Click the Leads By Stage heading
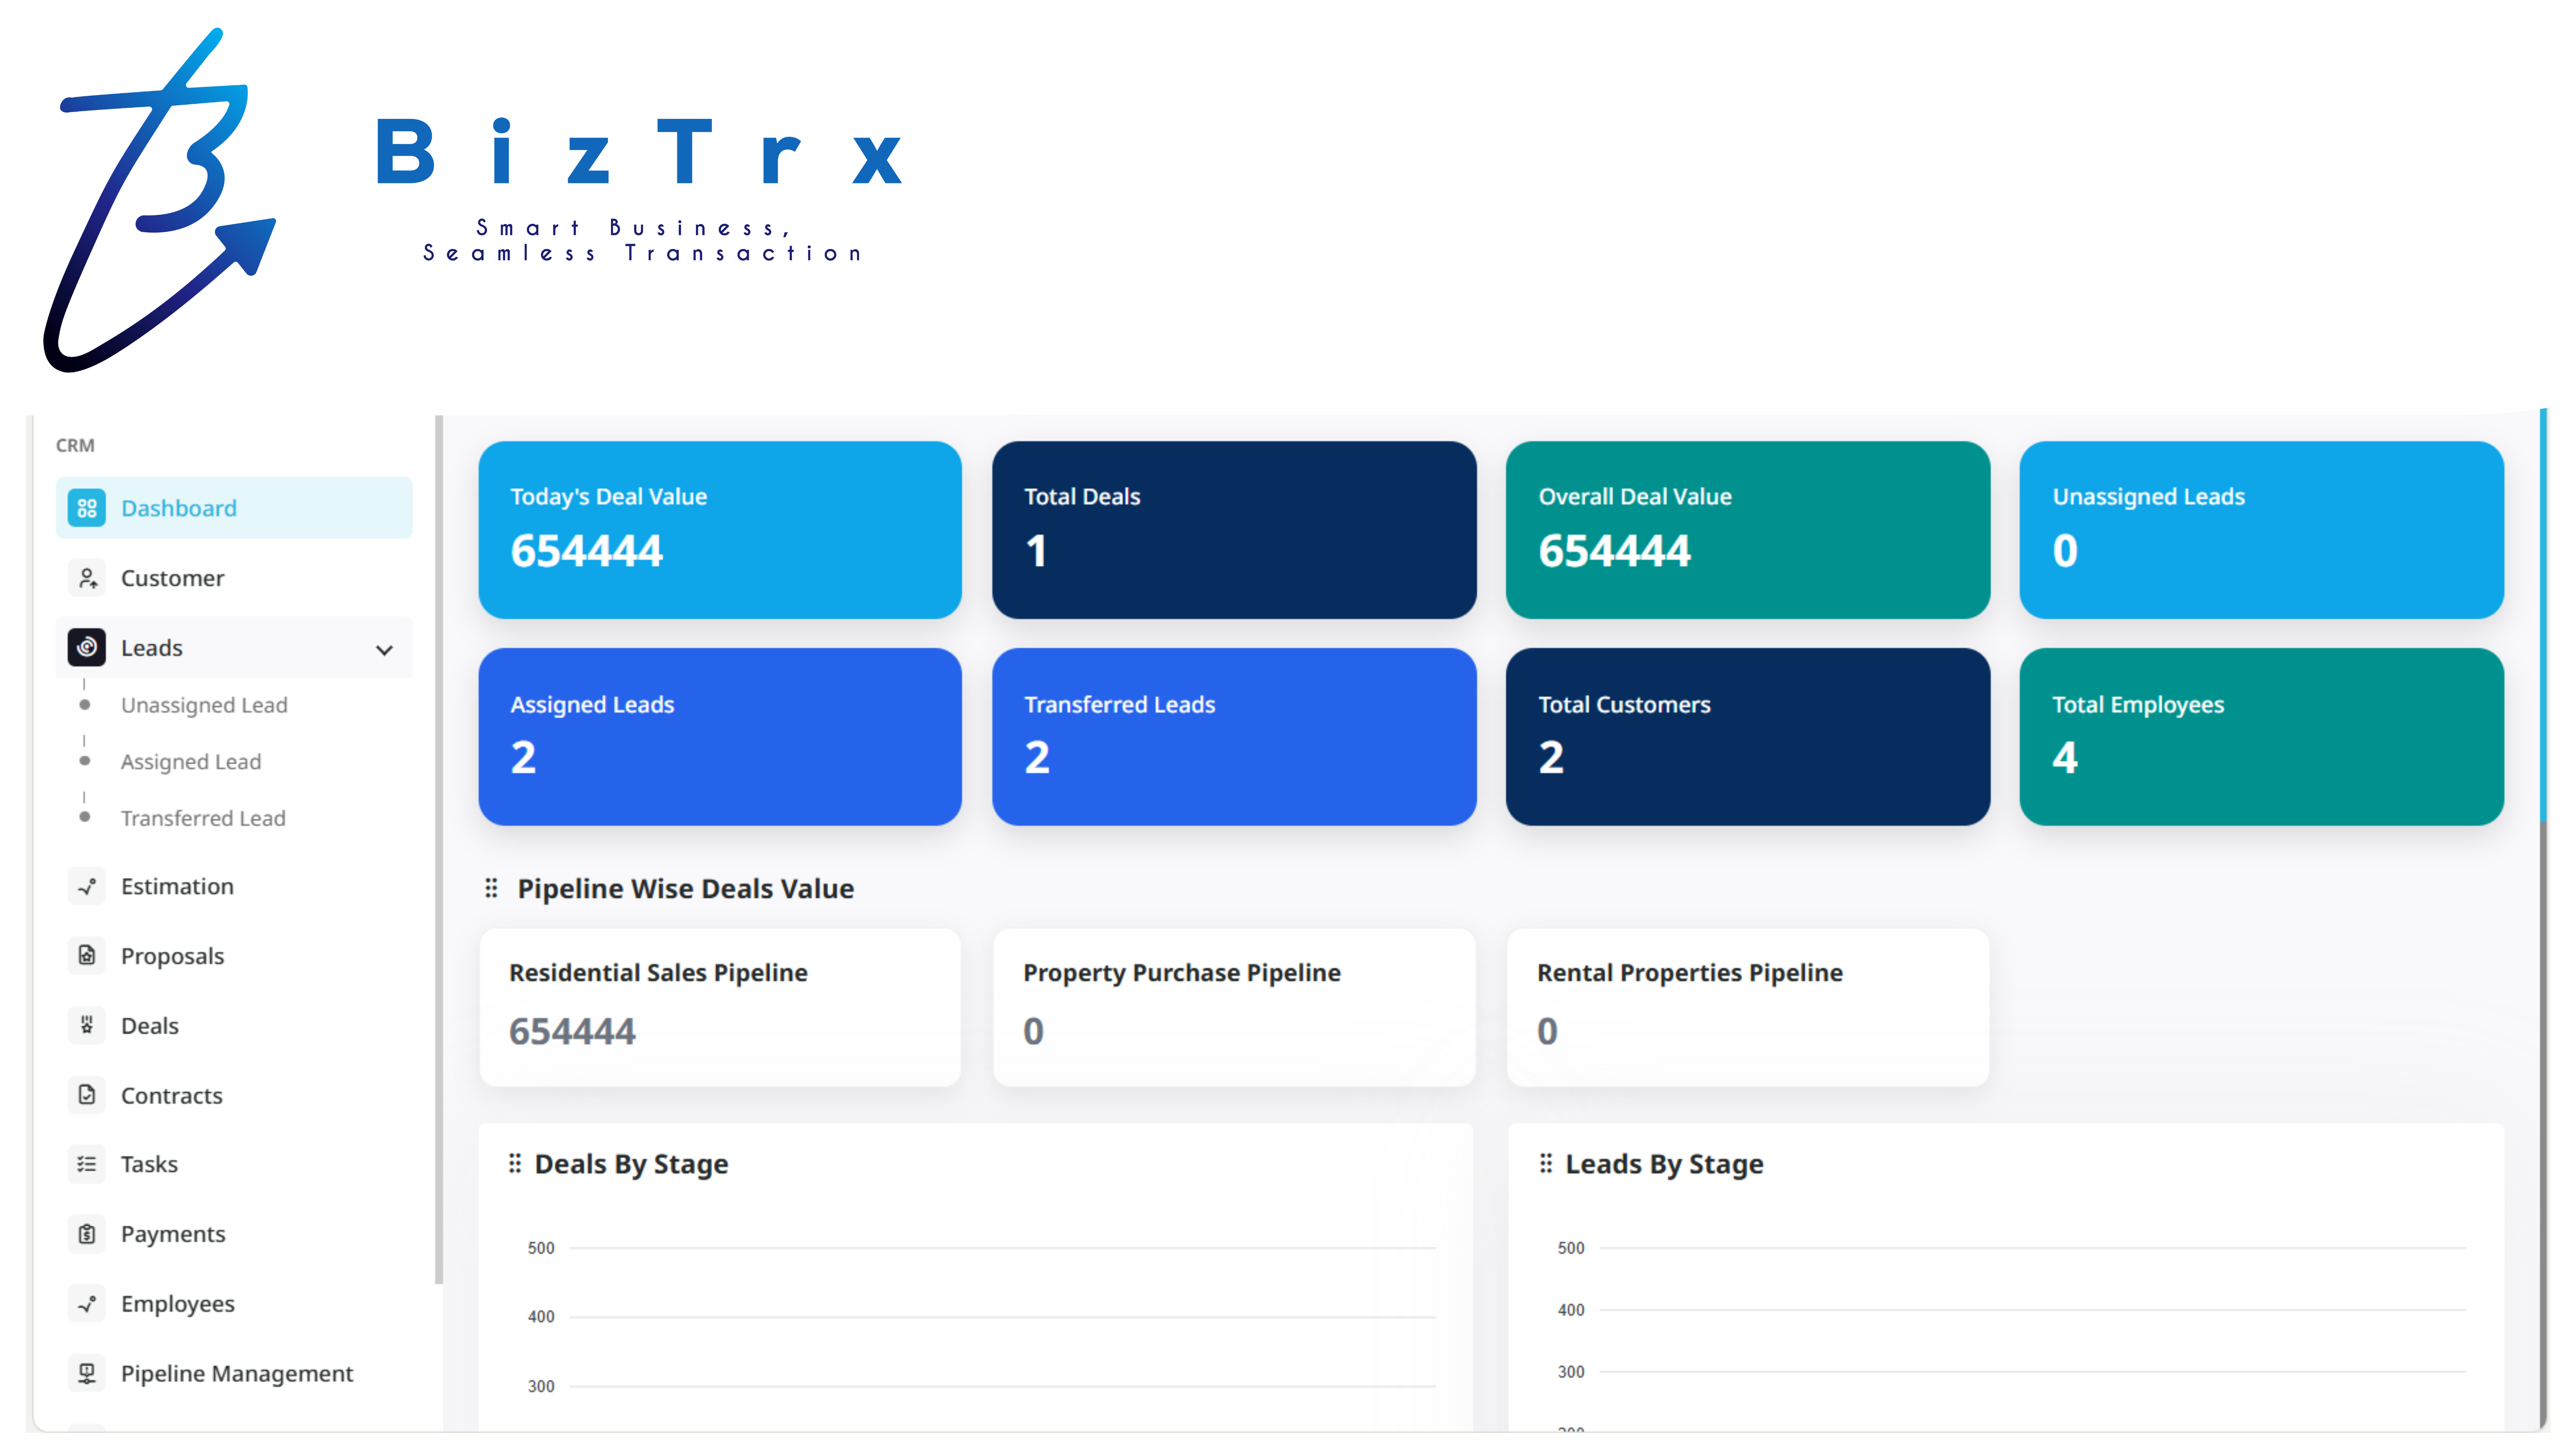This screenshot has width=2576, height=1449. [1664, 1164]
